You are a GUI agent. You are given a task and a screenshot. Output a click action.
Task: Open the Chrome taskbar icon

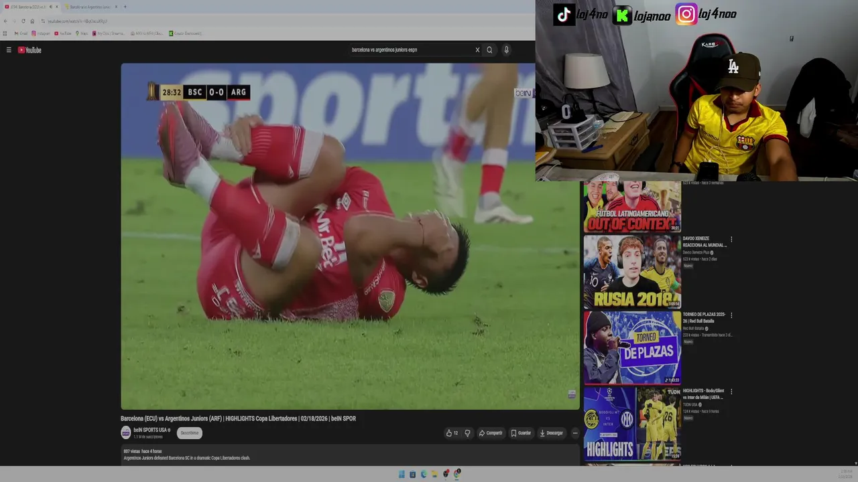457,474
